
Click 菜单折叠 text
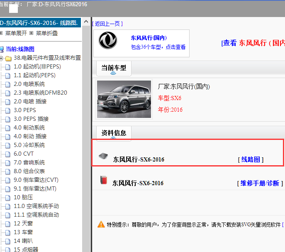47,33
